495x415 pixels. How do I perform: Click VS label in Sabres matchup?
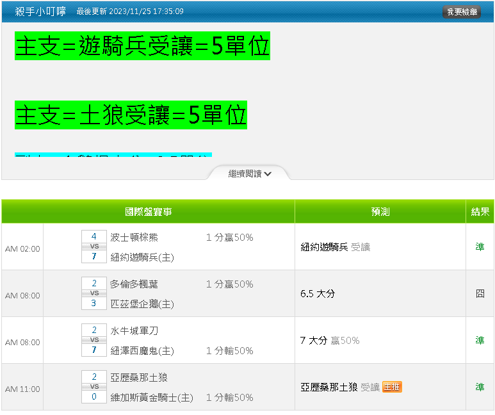point(94,340)
